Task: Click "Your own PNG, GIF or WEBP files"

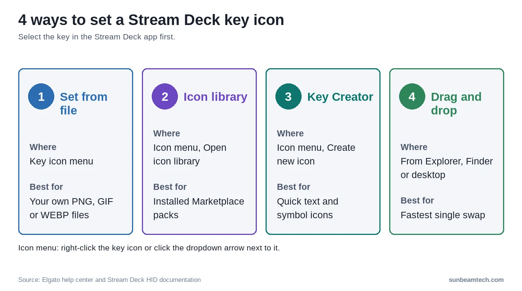Action: point(71,208)
